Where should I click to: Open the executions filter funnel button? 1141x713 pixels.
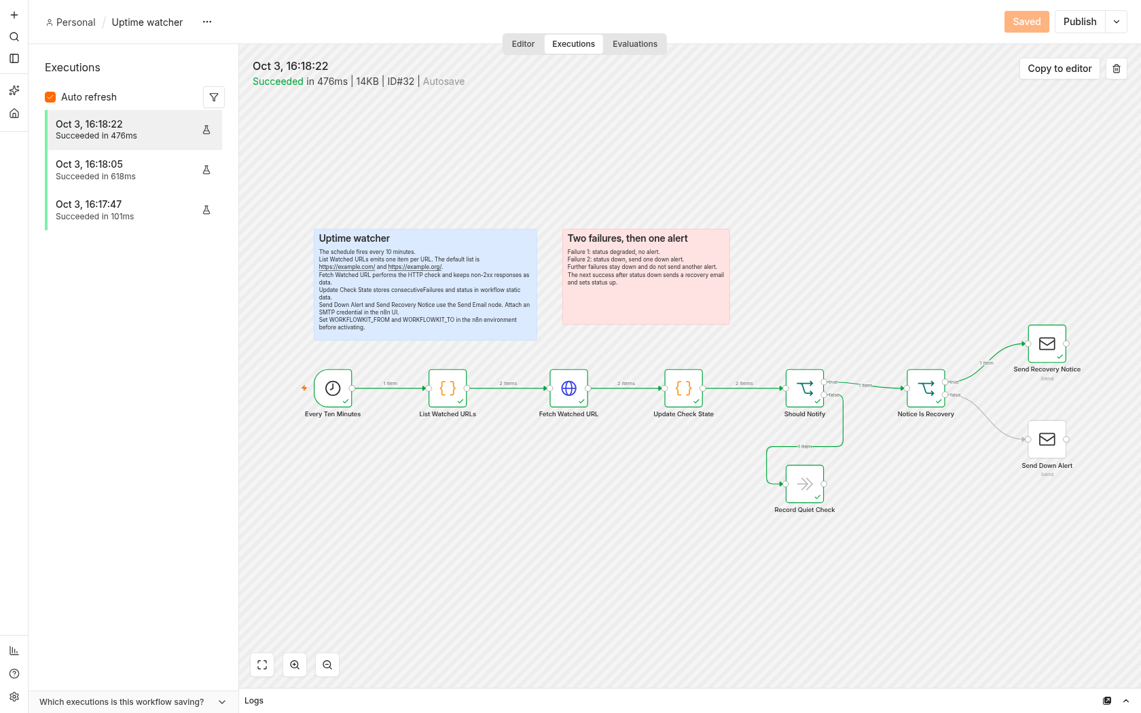click(214, 97)
